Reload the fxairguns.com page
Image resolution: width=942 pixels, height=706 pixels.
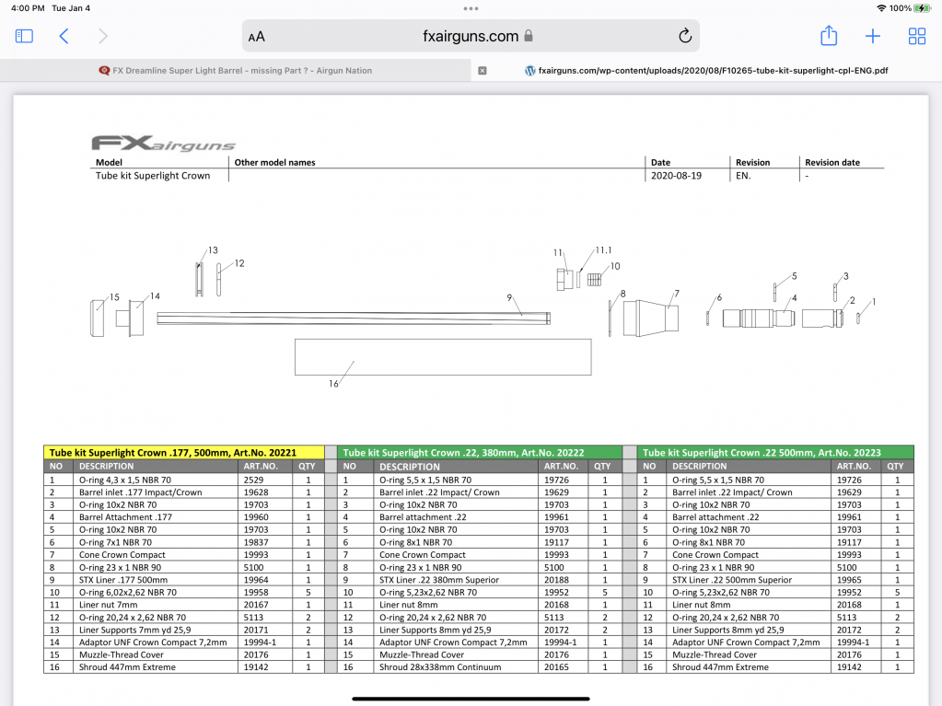[x=685, y=36]
